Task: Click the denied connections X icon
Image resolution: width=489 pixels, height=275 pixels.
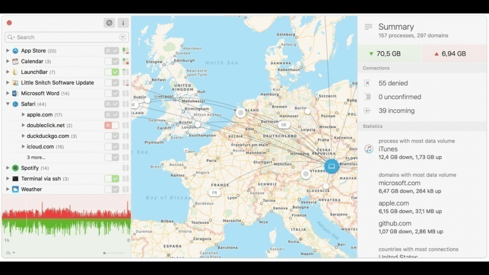Action: [x=368, y=83]
